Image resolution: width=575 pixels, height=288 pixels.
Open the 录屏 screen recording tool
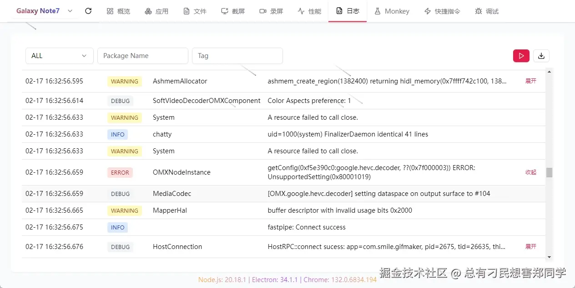271,11
